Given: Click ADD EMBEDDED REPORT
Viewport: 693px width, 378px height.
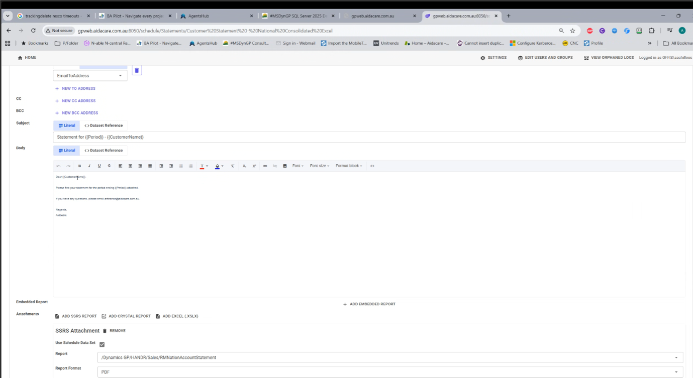Looking at the screenshot, I should [x=369, y=304].
